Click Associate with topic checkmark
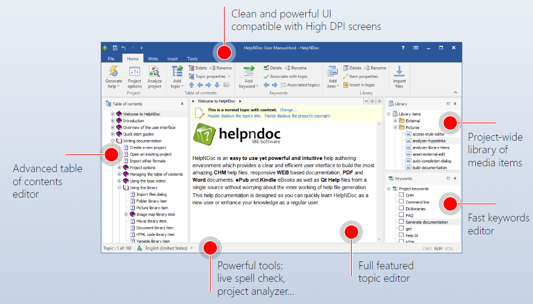The height and width of the screenshot is (304, 533). click(x=266, y=76)
